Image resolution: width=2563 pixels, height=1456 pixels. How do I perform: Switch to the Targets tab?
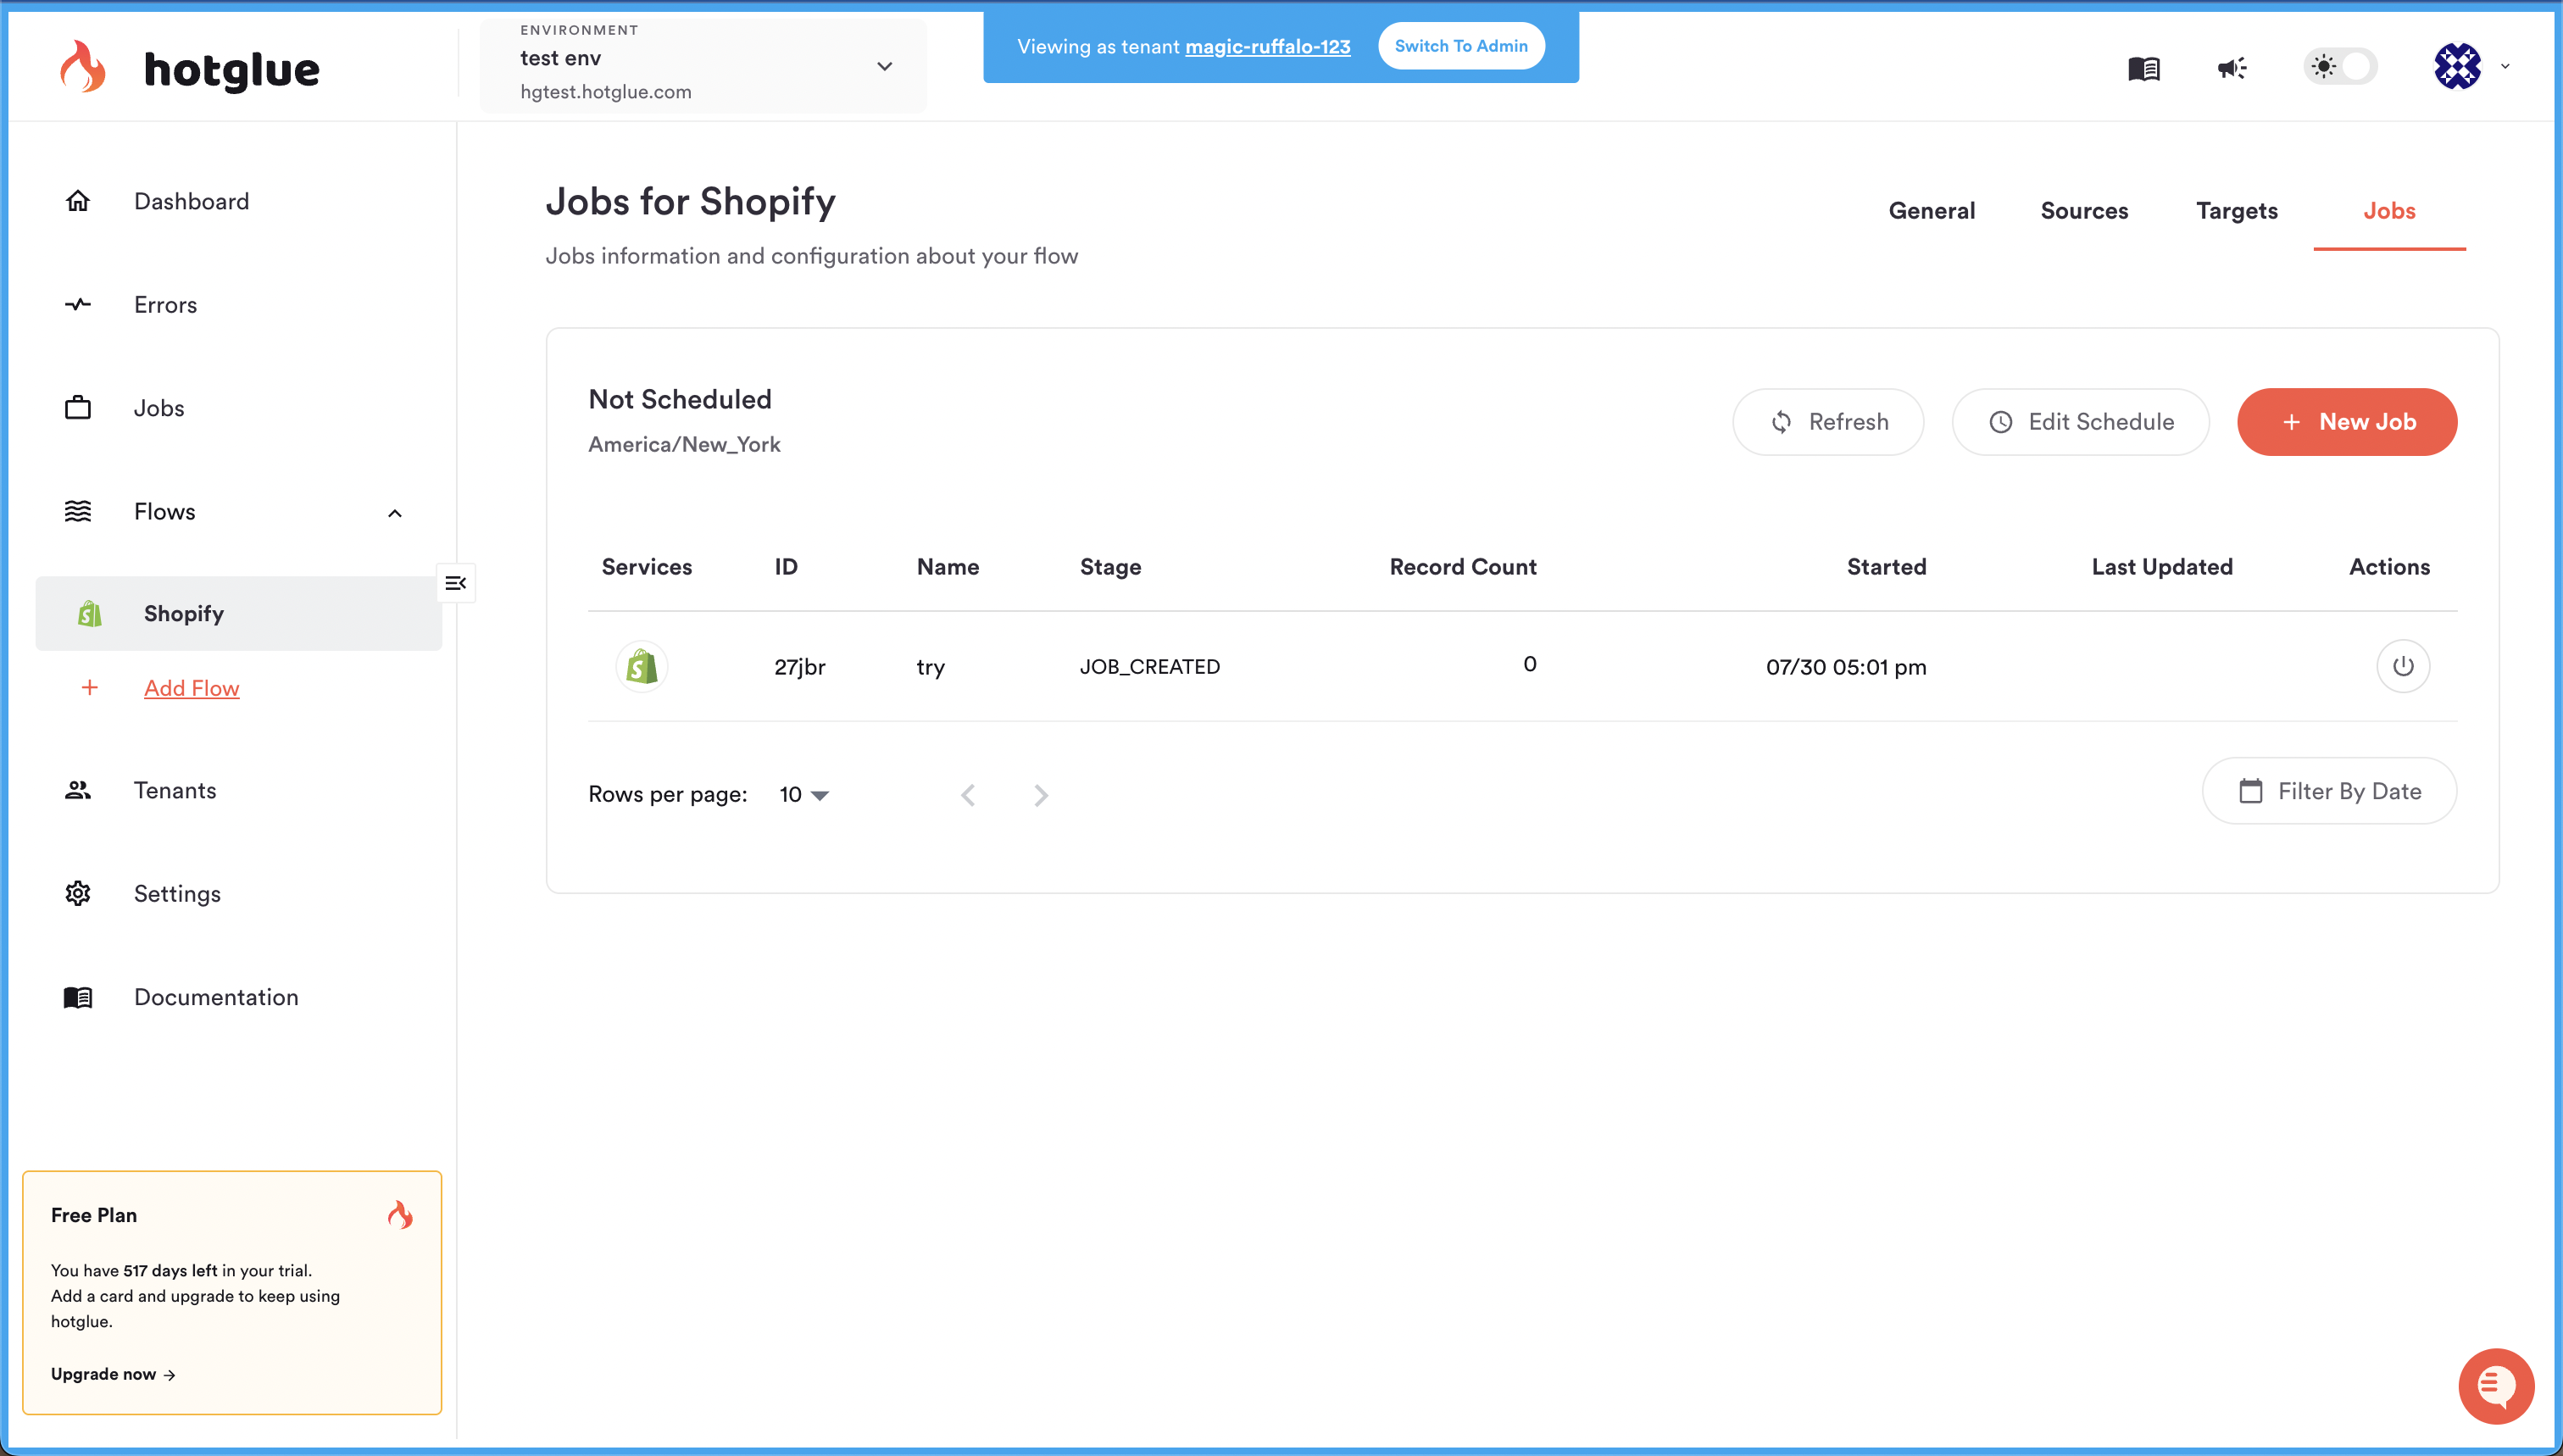click(x=2236, y=211)
